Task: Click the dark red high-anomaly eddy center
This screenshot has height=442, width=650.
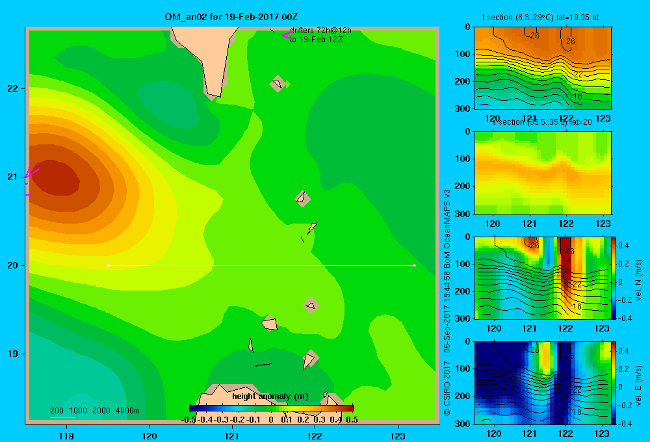Action: 55,178
